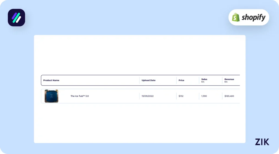Viewport: 279px width, 154px height.
Task: Sort by Upload Date column header
Action: point(148,80)
